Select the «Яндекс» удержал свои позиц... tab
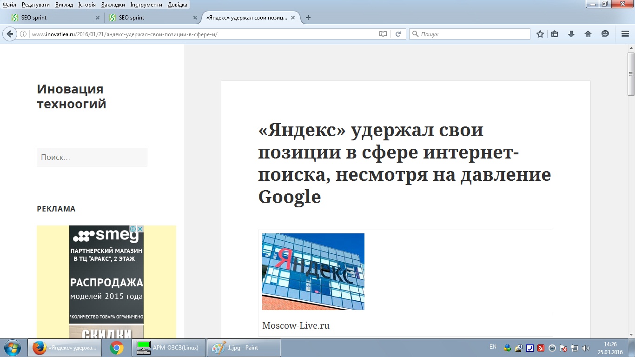The image size is (635, 357). (251, 18)
